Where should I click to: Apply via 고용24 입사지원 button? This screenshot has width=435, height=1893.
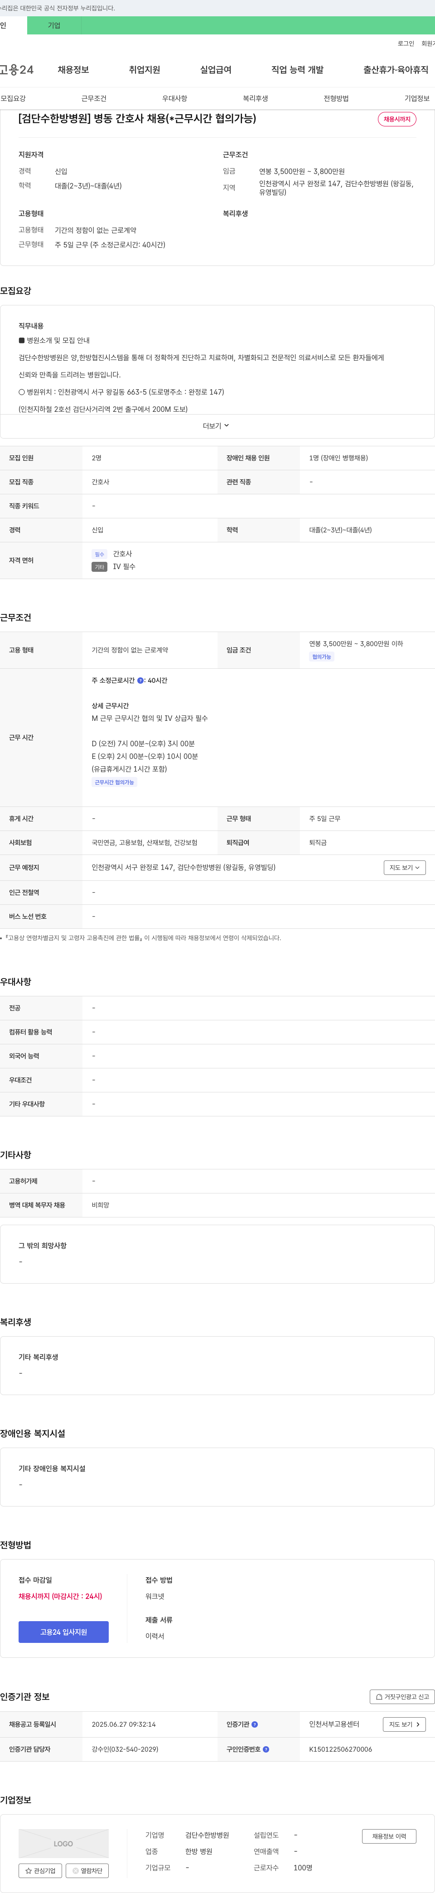pos(63,1632)
